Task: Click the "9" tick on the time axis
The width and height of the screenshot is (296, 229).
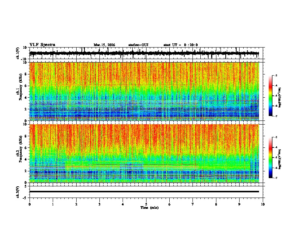Action: (239, 204)
